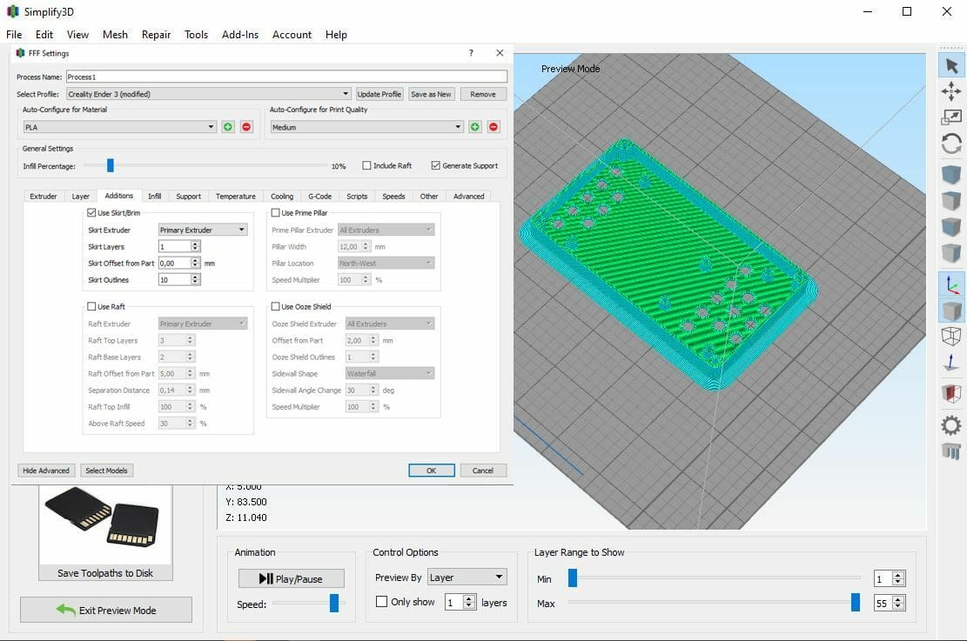
Task: Select the normal selection arrow tool
Action: 951,65
